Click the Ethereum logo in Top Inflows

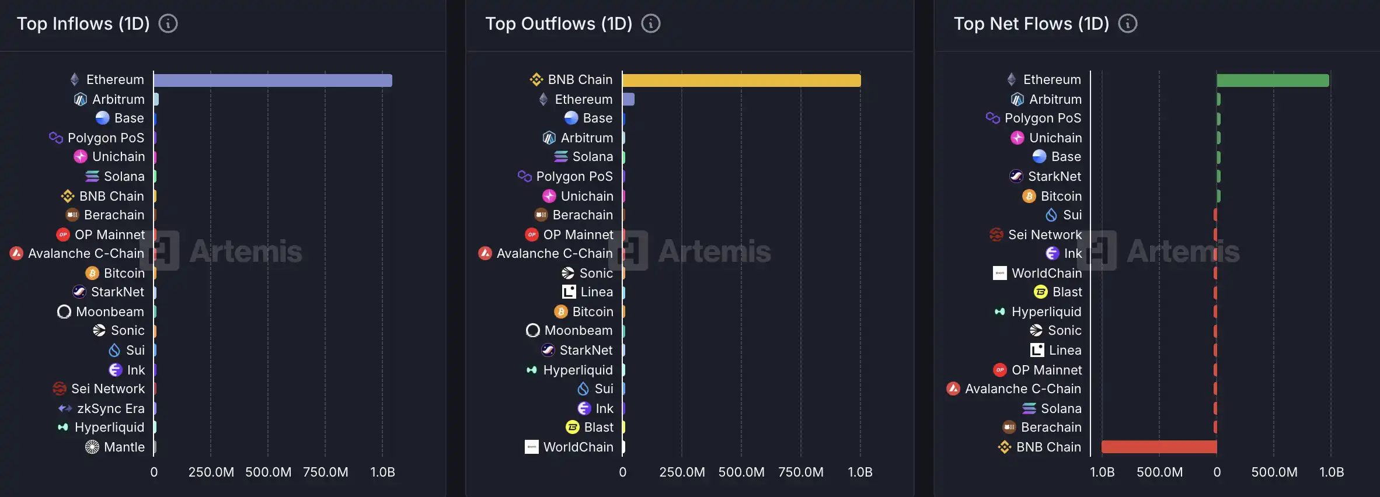point(75,79)
